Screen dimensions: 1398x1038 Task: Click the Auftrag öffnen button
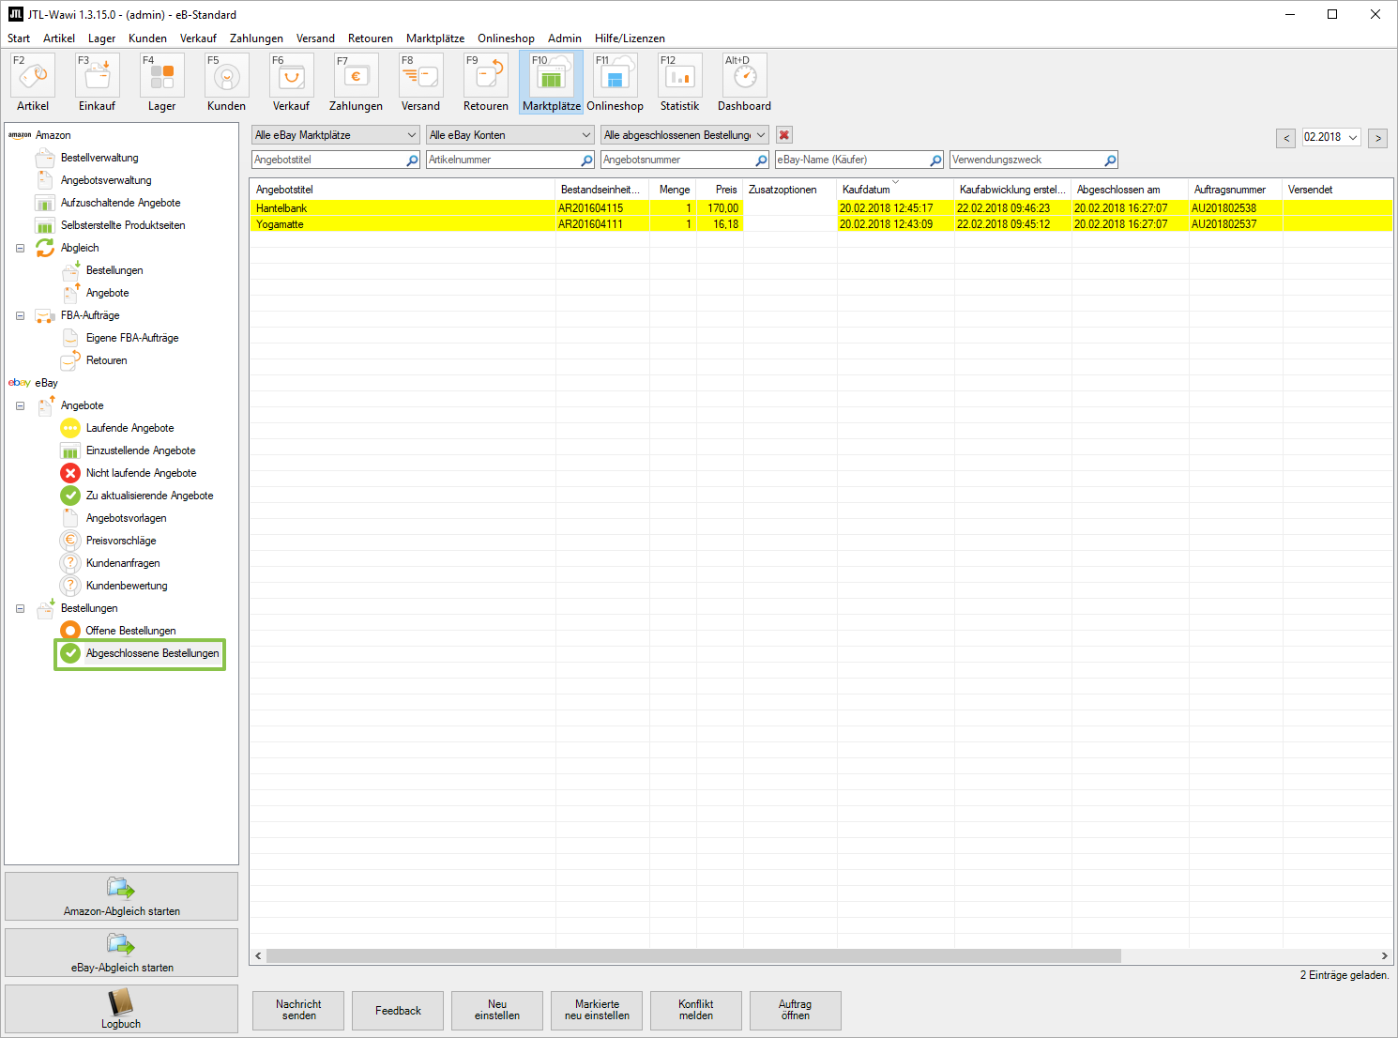(796, 1010)
